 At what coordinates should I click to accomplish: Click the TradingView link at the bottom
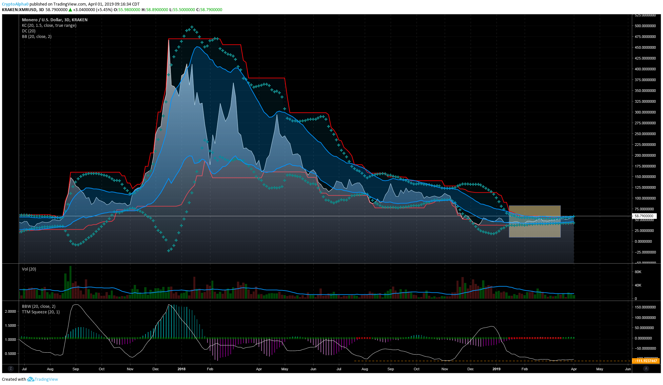click(46, 379)
